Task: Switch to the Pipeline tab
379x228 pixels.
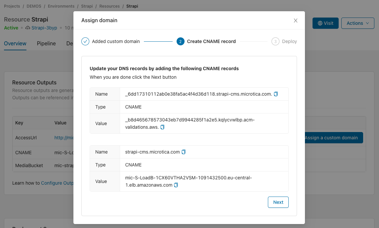Action: point(46,44)
